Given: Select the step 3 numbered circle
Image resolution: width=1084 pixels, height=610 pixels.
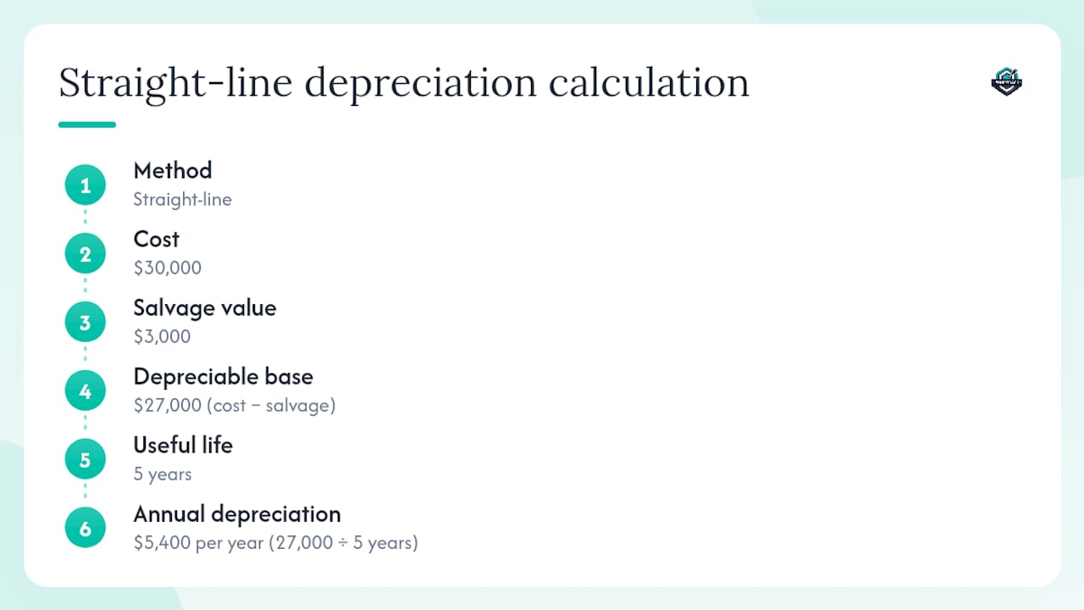Looking at the screenshot, I should pos(86,322).
